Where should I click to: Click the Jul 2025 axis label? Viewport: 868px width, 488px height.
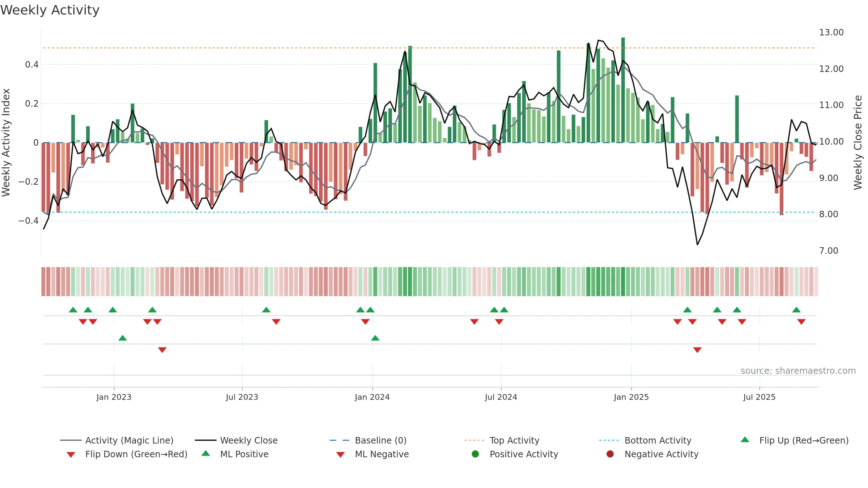(759, 397)
